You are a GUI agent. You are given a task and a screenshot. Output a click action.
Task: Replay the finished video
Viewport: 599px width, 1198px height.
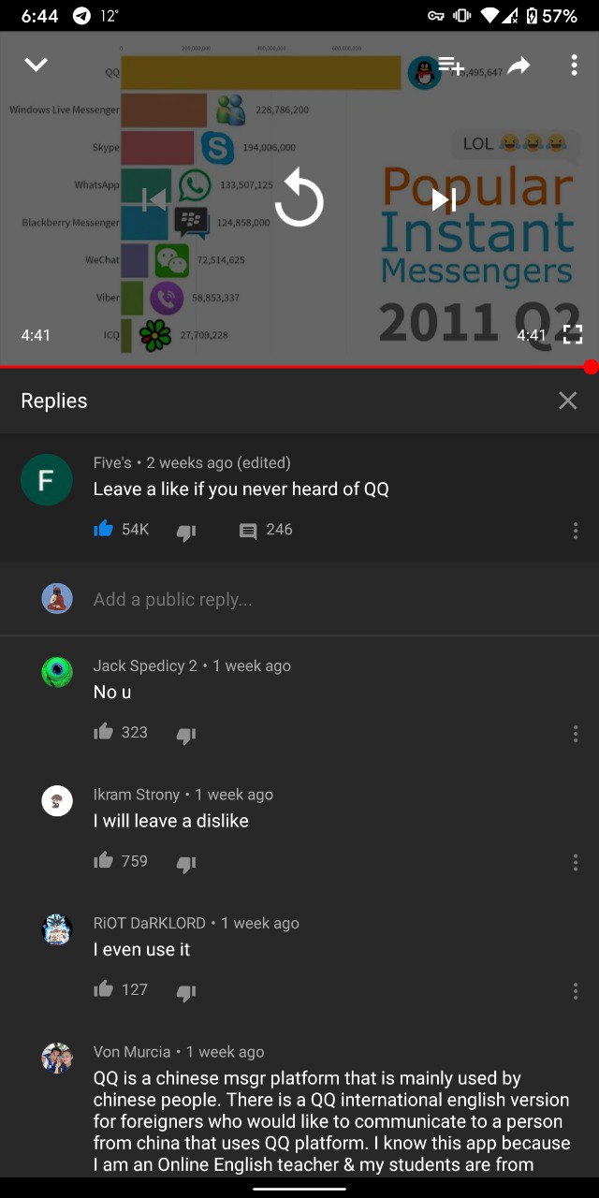pos(299,198)
